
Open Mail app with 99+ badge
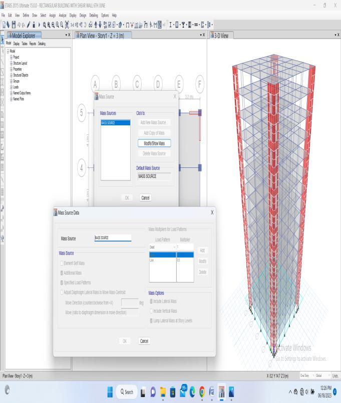183,391
